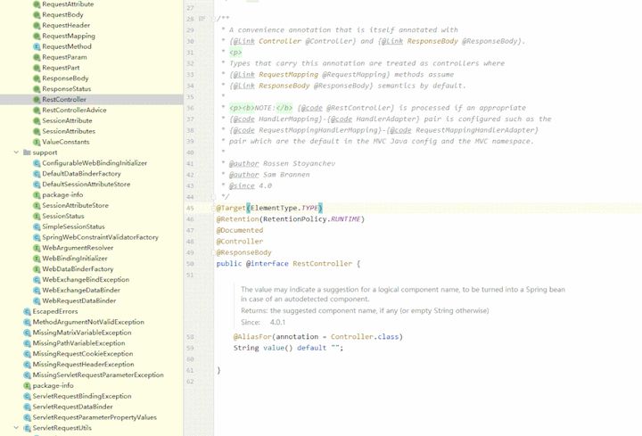
Task: Open ResponseBody in the project tree
Action: click(x=65, y=78)
